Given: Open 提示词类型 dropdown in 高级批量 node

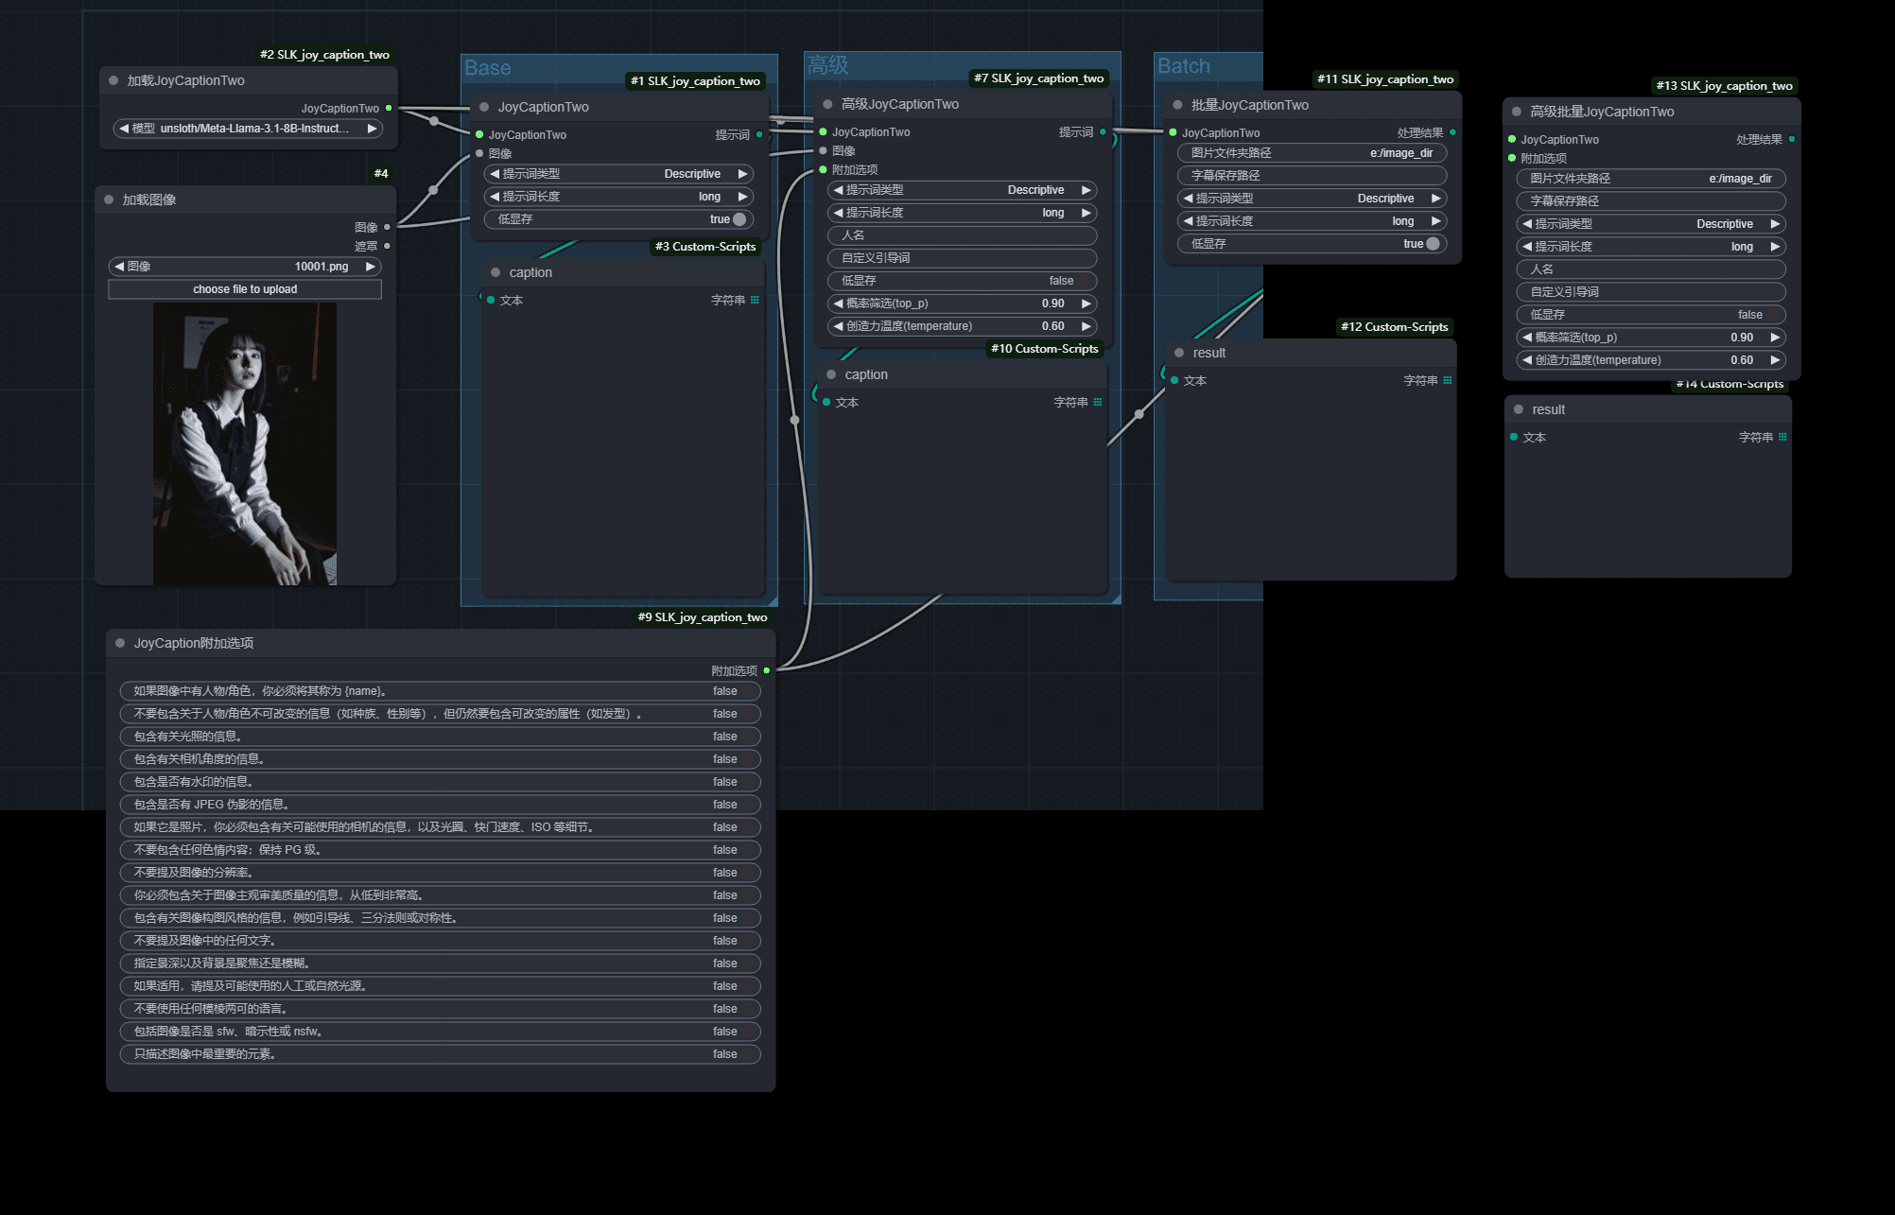Looking at the screenshot, I should tap(1650, 222).
